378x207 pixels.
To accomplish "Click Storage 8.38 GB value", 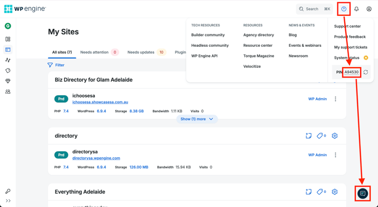I will pyautogui.click(x=137, y=111).
